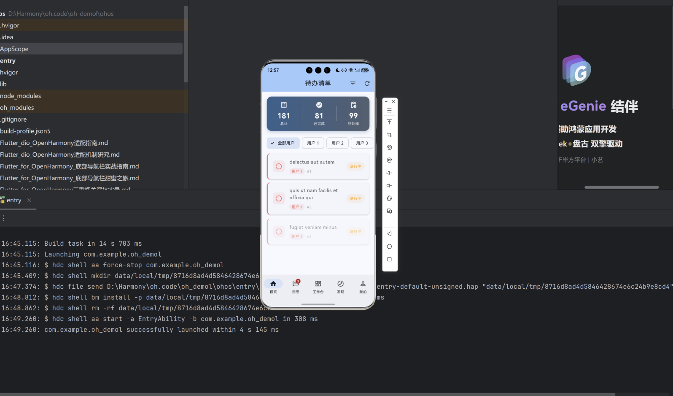Increase emulator volume with speaker plus
The image size is (673, 396).
click(389, 173)
